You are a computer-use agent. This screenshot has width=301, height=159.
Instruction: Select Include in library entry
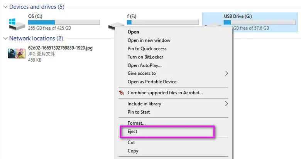tap(144, 104)
